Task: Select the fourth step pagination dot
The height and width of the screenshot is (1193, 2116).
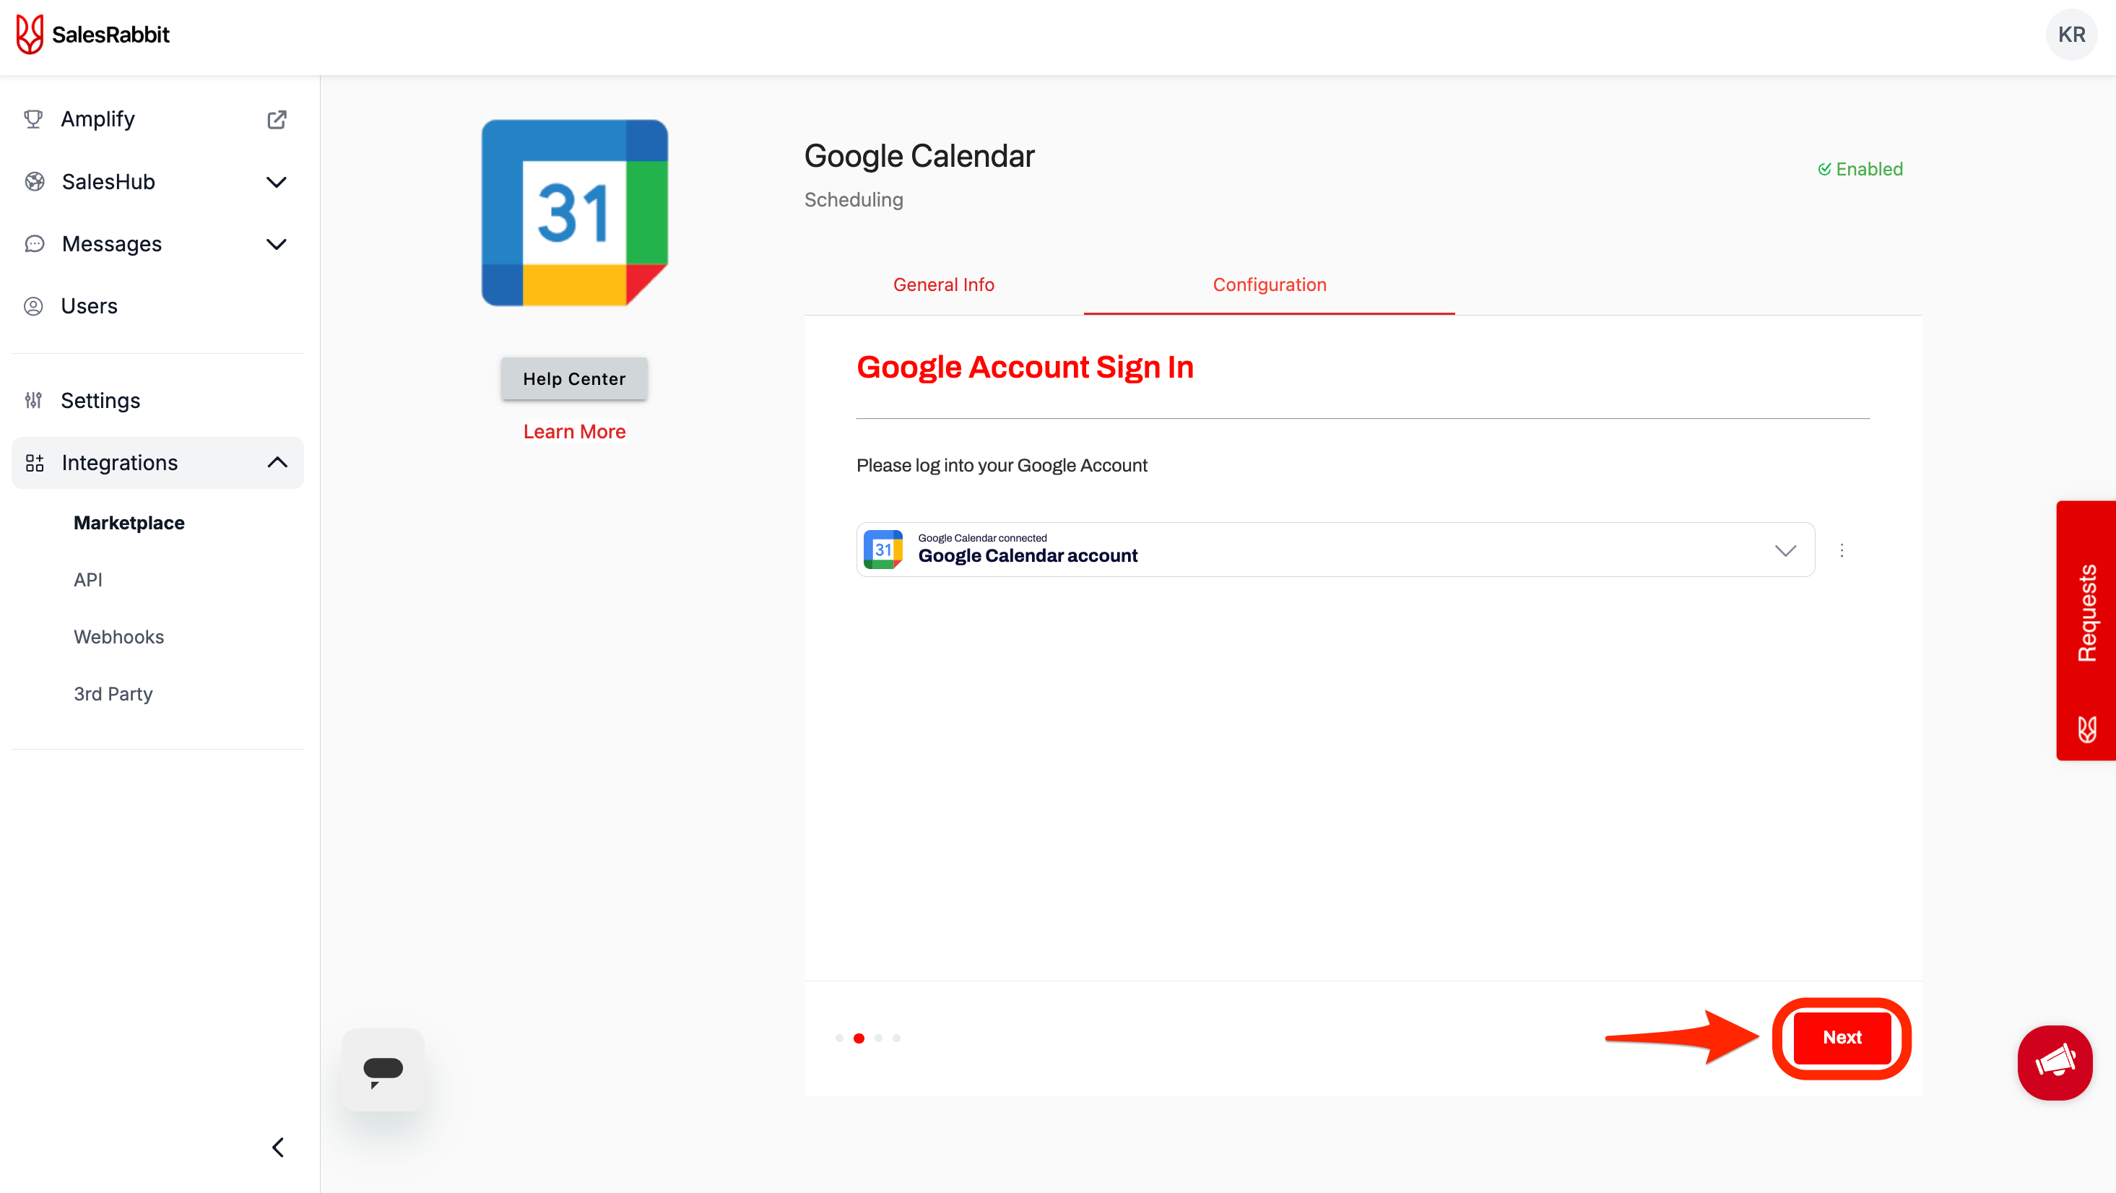Action: point(896,1038)
